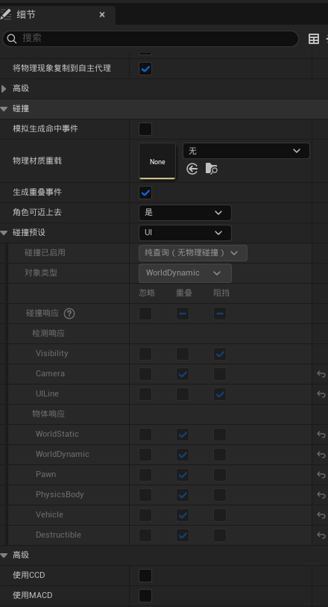328x607 pixels.
Task: Uncheck UILine block box
Action: tap(220, 394)
